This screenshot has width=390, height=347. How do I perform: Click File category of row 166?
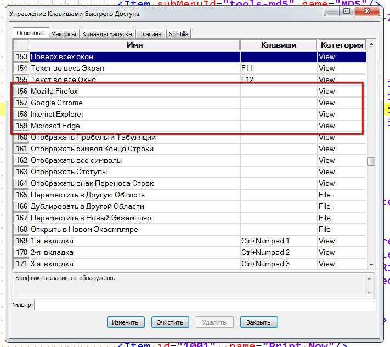342,206
